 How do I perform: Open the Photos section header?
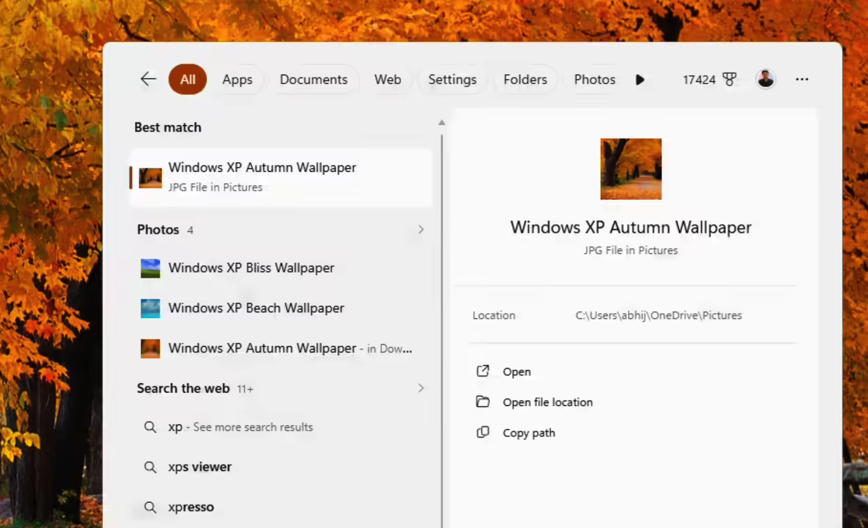158,229
